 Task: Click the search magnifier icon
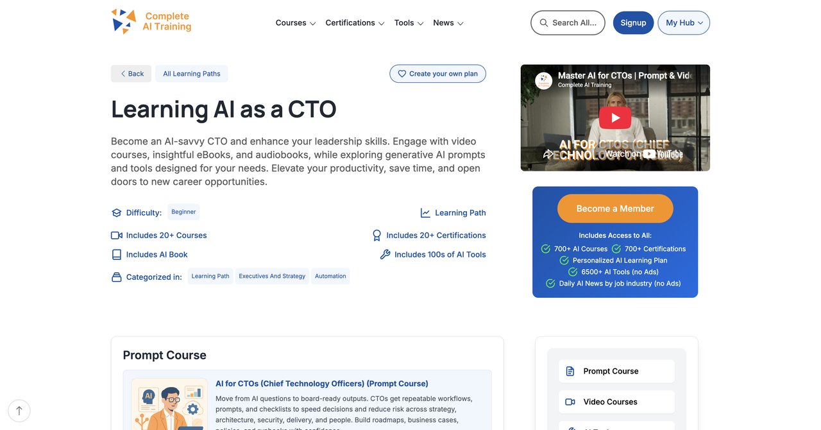(544, 22)
